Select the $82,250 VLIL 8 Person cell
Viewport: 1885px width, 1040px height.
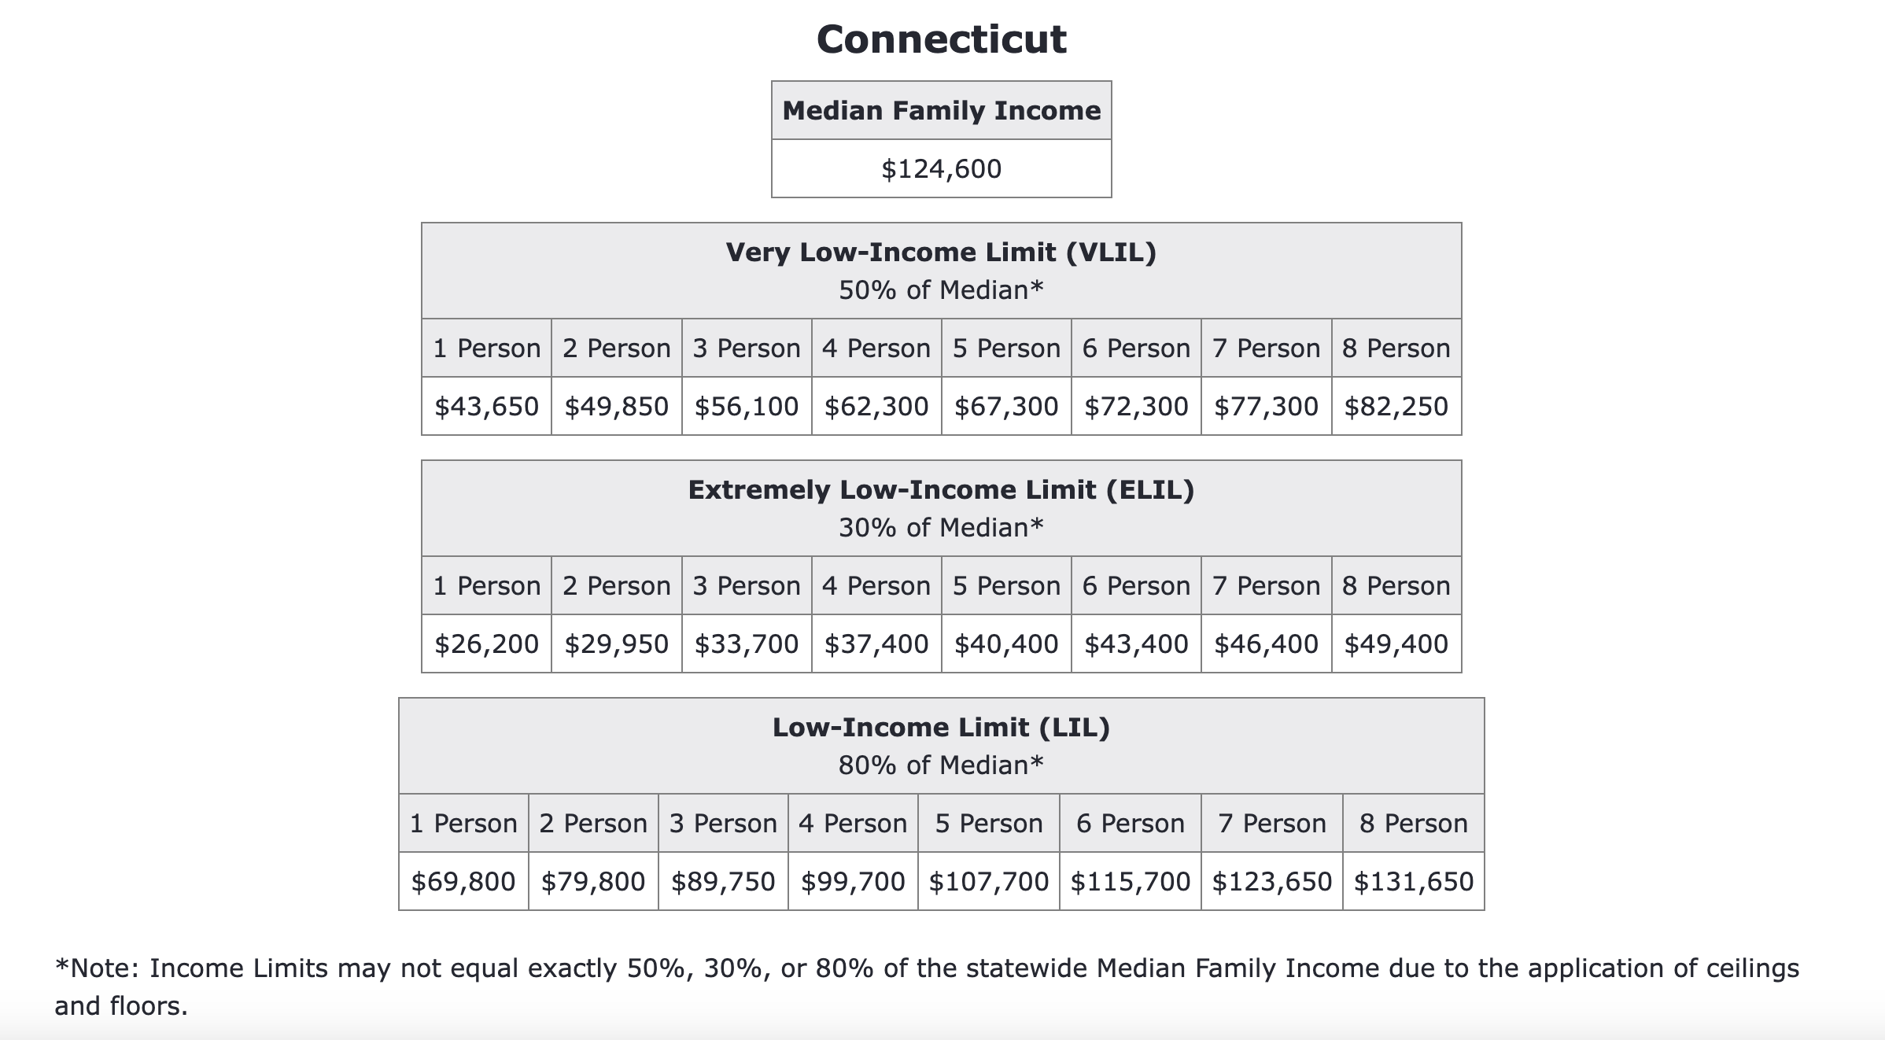pos(1396,407)
